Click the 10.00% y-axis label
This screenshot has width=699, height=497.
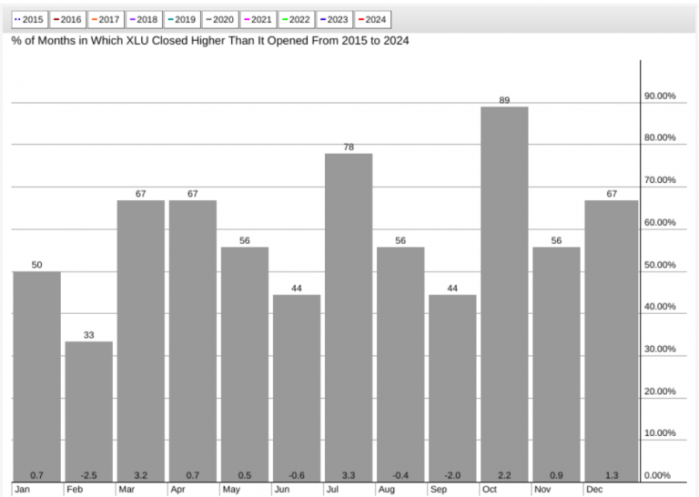660,433
